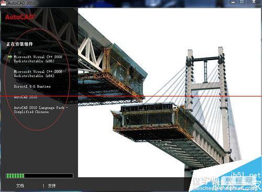Select Microsoft Visual C++ 2008 Redistributable (x86)

38,59
